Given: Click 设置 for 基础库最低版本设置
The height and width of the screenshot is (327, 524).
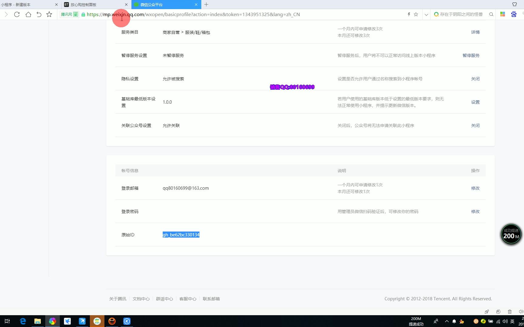Looking at the screenshot, I should click(x=475, y=102).
